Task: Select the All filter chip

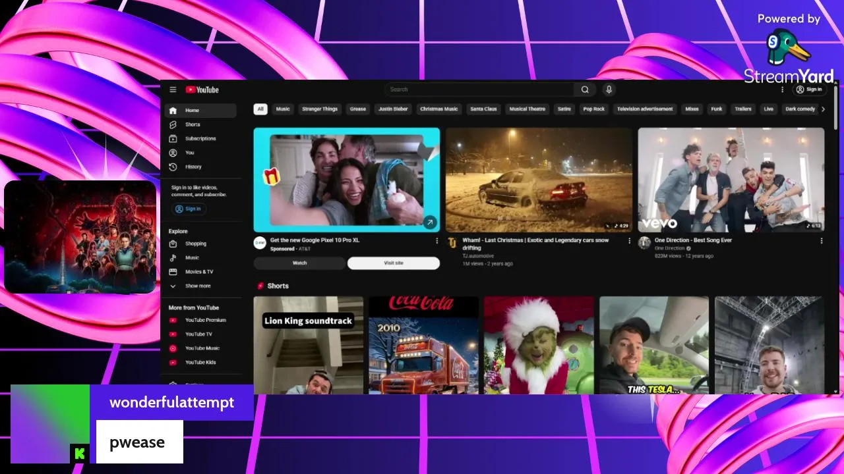Action: click(260, 109)
